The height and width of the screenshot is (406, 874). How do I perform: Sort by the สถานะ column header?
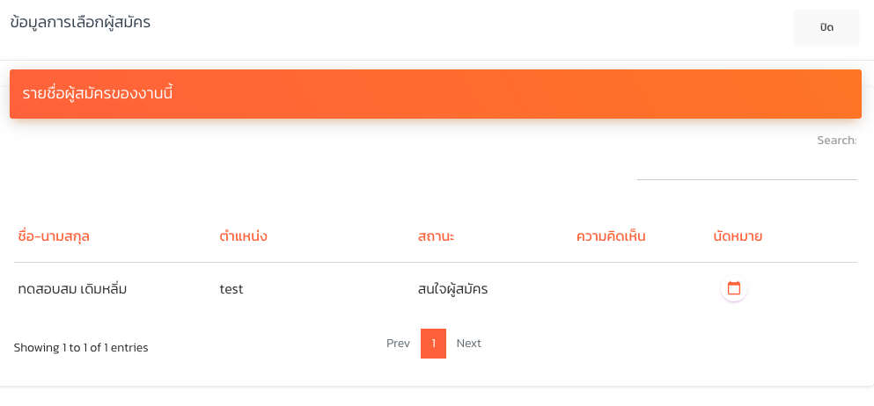click(442, 236)
